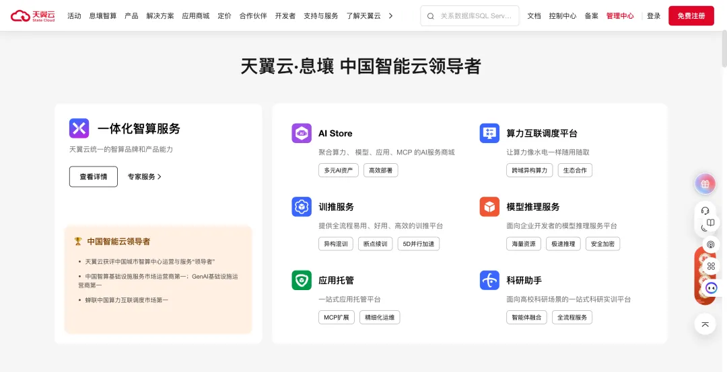
Task: Open the 支持与服务 menu
Action: [x=321, y=15]
